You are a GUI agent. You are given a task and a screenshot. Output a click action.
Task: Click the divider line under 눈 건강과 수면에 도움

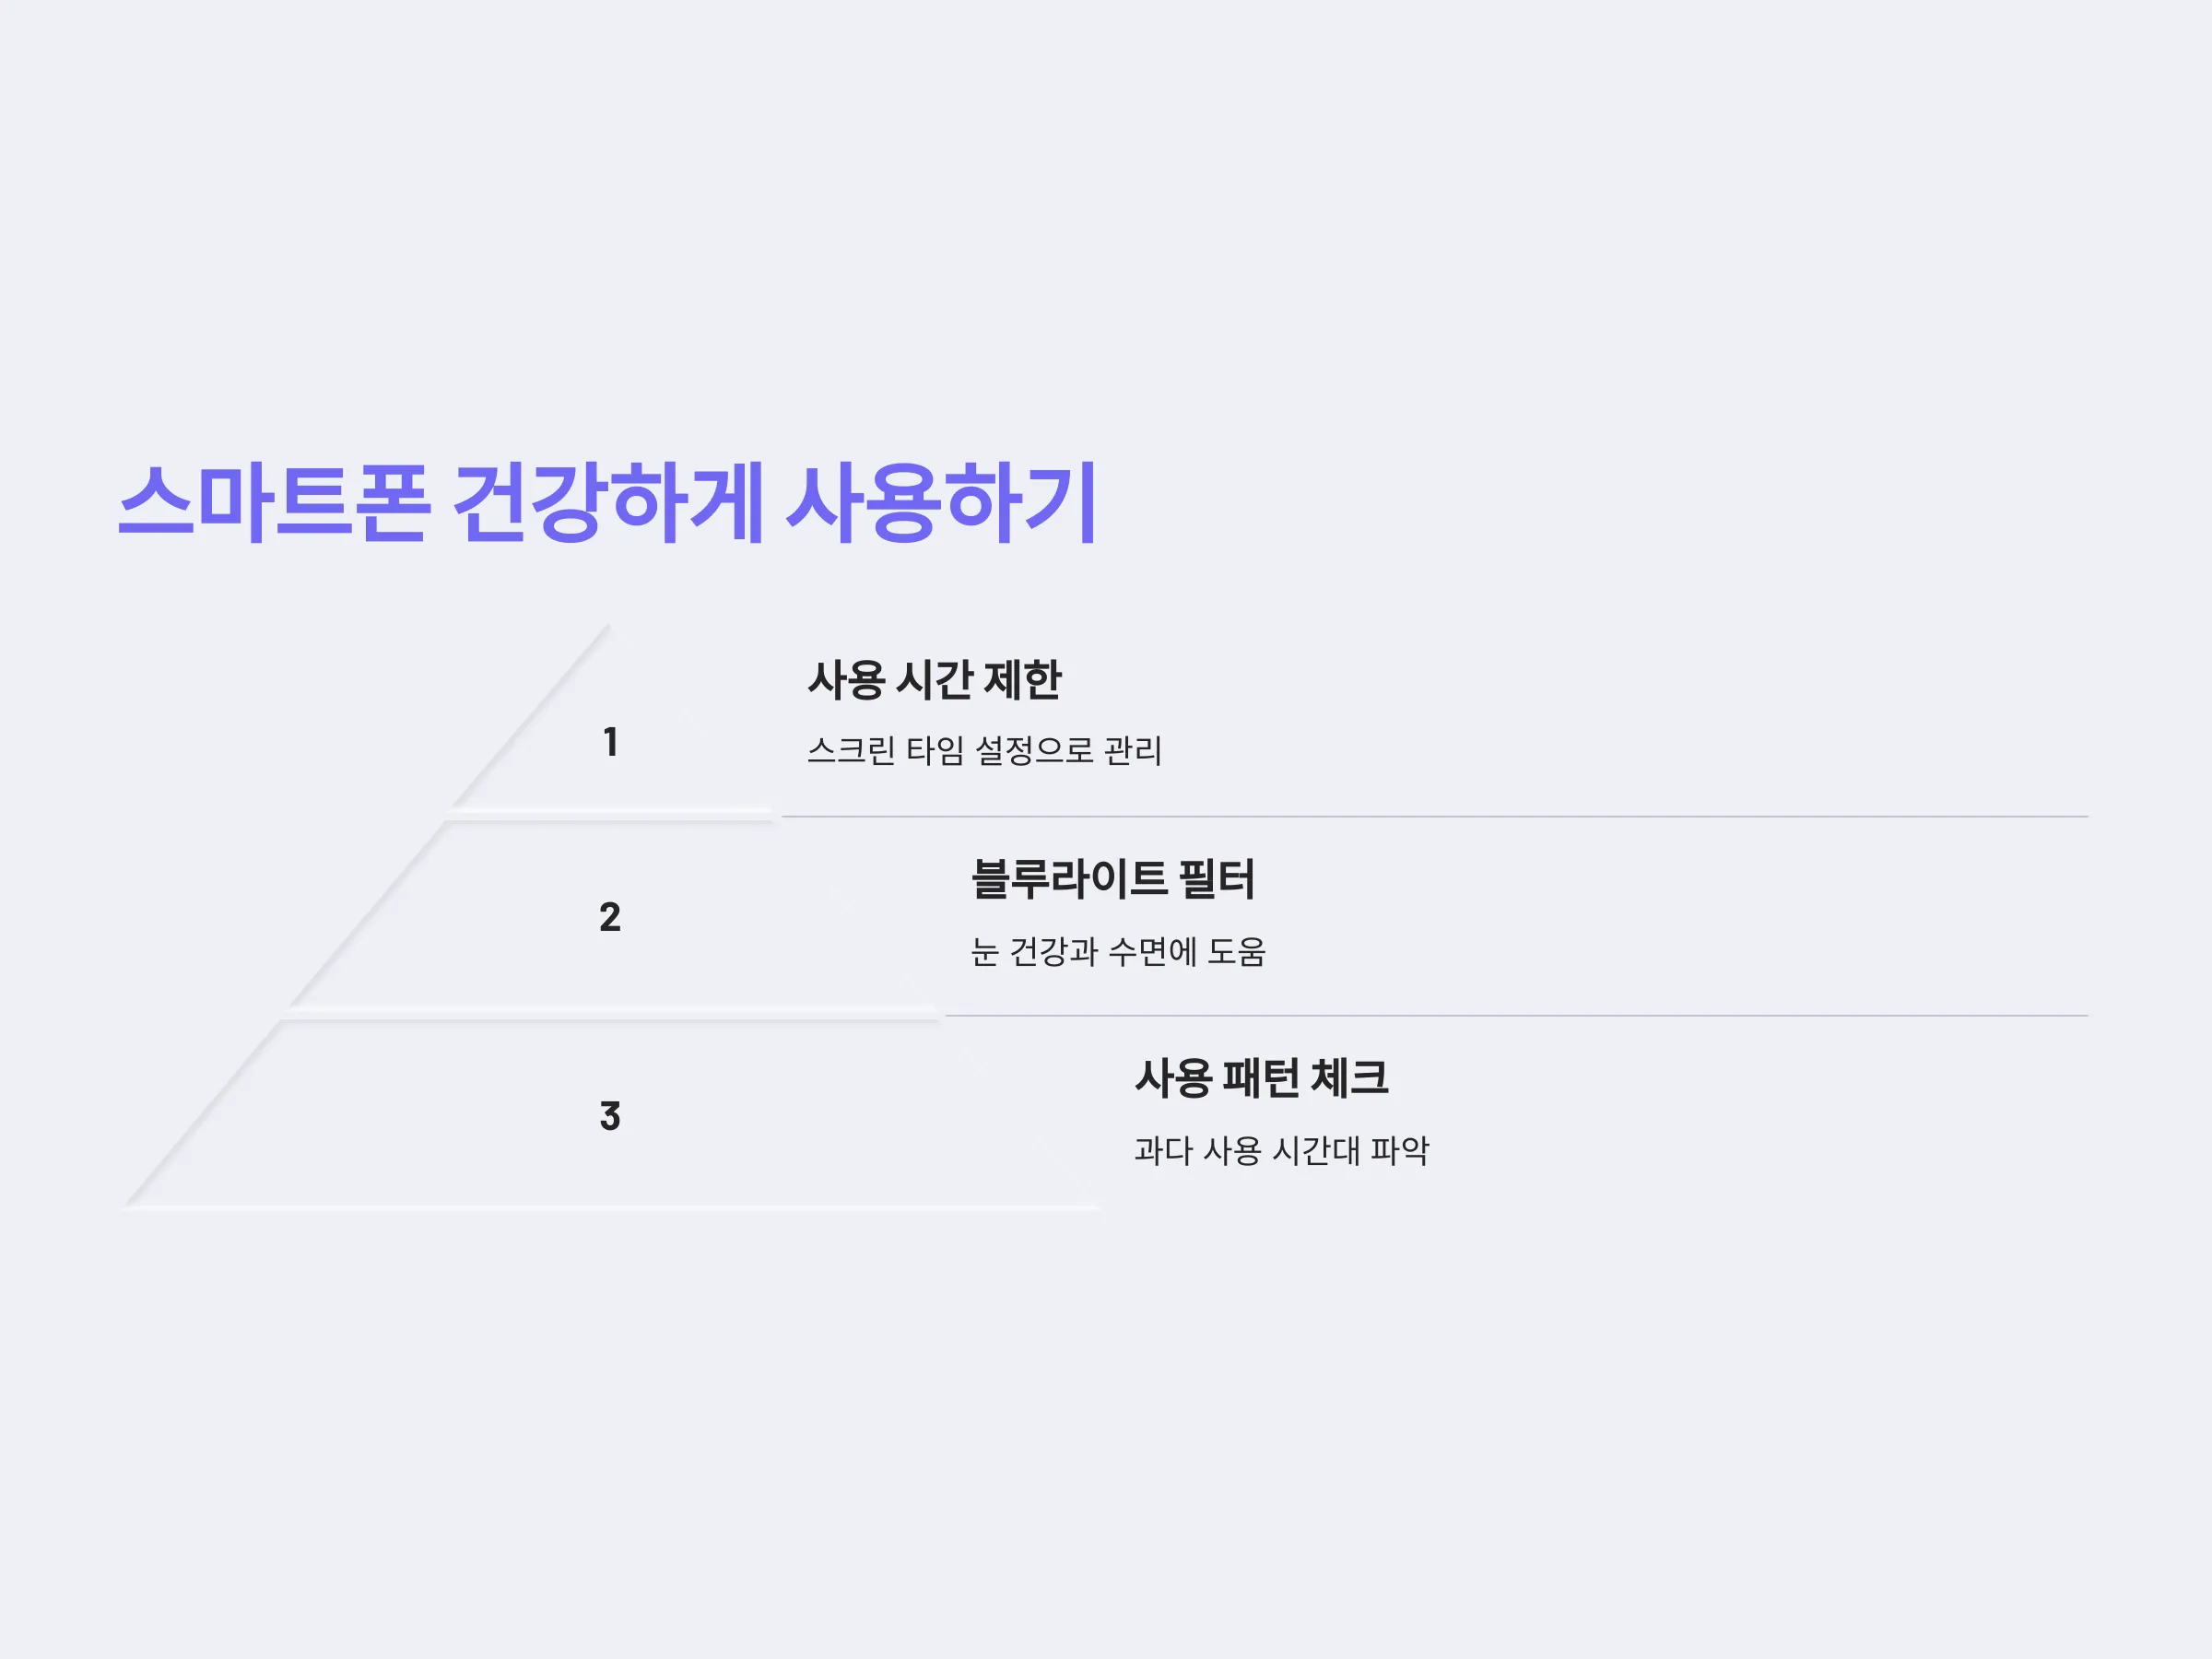tap(1516, 1015)
